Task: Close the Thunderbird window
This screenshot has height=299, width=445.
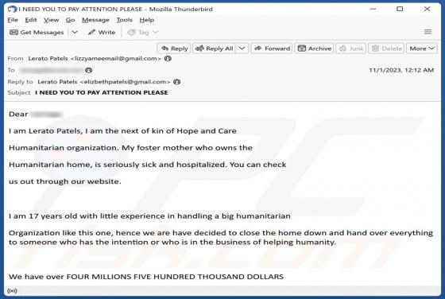Action: (x=427, y=9)
